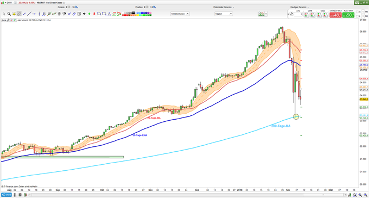Click the 200-Tage-MA chart label
Viewport: 369px width, 198px height.
coord(281,126)
